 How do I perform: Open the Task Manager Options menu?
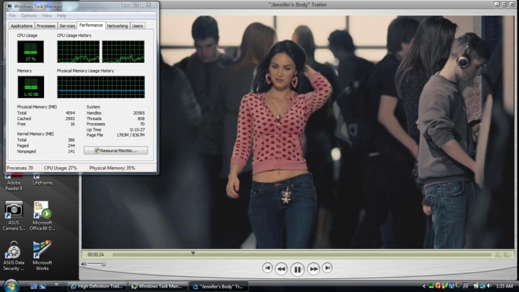click(x=29, y=16)
